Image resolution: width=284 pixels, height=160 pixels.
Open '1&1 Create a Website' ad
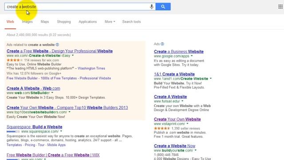coord(174,74)
